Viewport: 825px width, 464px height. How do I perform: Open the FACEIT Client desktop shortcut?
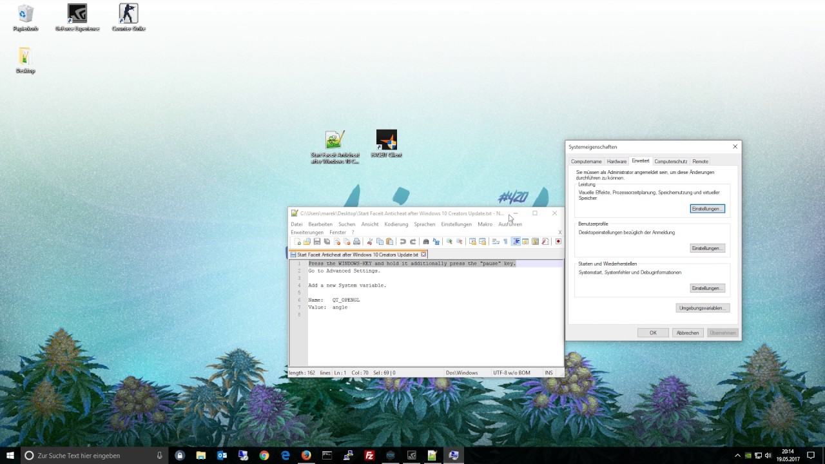tap(387, 144)
